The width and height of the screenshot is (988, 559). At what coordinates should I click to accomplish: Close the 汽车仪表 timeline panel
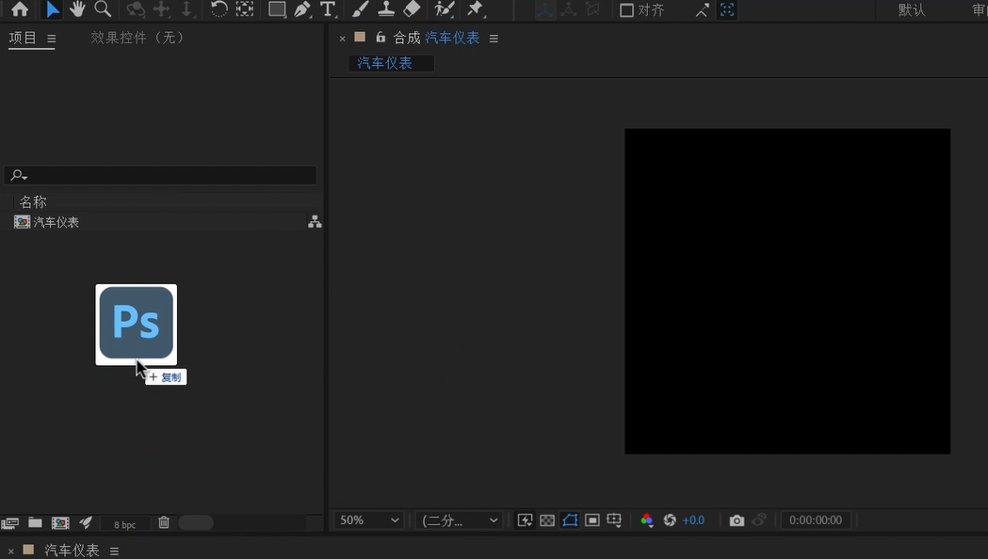10,551
